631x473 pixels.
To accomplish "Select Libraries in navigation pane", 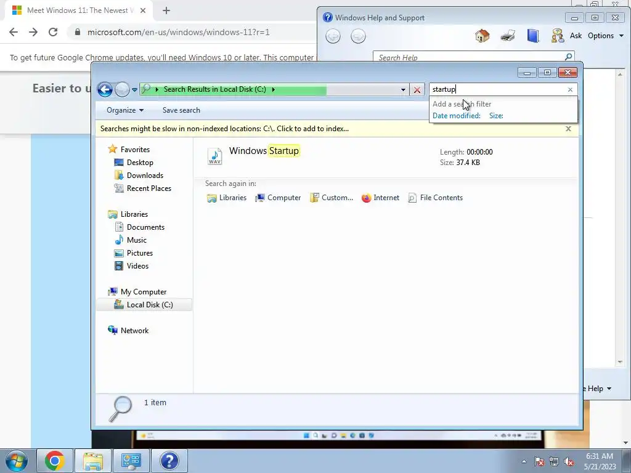I will click(x=128, y=214).
